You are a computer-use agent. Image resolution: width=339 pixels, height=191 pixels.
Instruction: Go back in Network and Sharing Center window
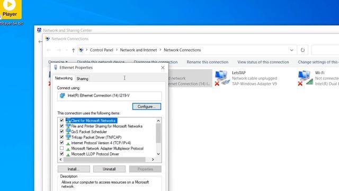pyautogui.click(x=40, y=41)
